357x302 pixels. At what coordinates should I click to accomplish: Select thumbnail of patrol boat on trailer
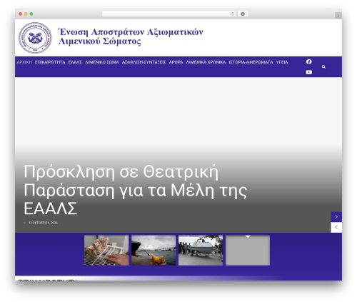click(201, 251)
